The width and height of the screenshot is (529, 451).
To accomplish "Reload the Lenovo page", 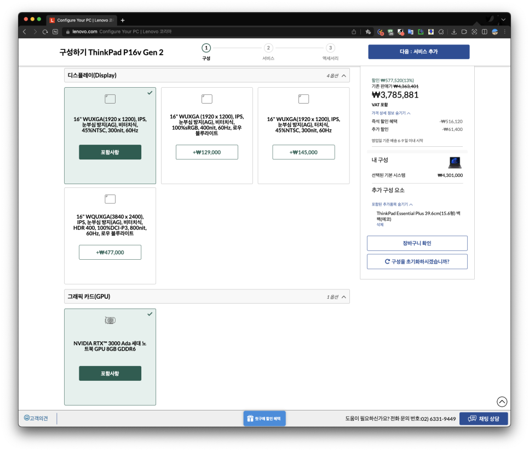I will pos(45,32).
